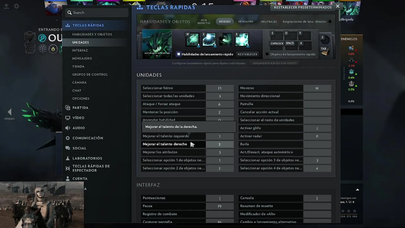Click the teleport scroll slot bound to TAB

click(325, 51)
